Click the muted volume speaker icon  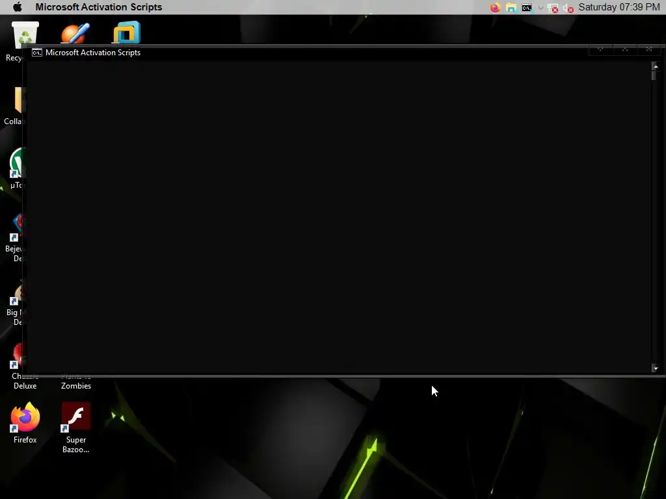tap(568, 8)
